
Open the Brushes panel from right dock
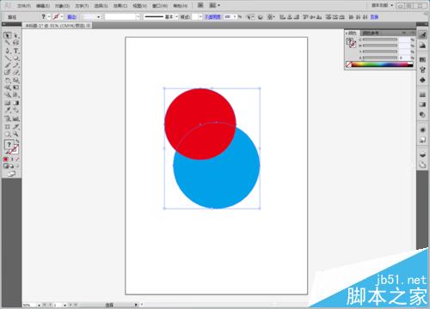(422, 70)
